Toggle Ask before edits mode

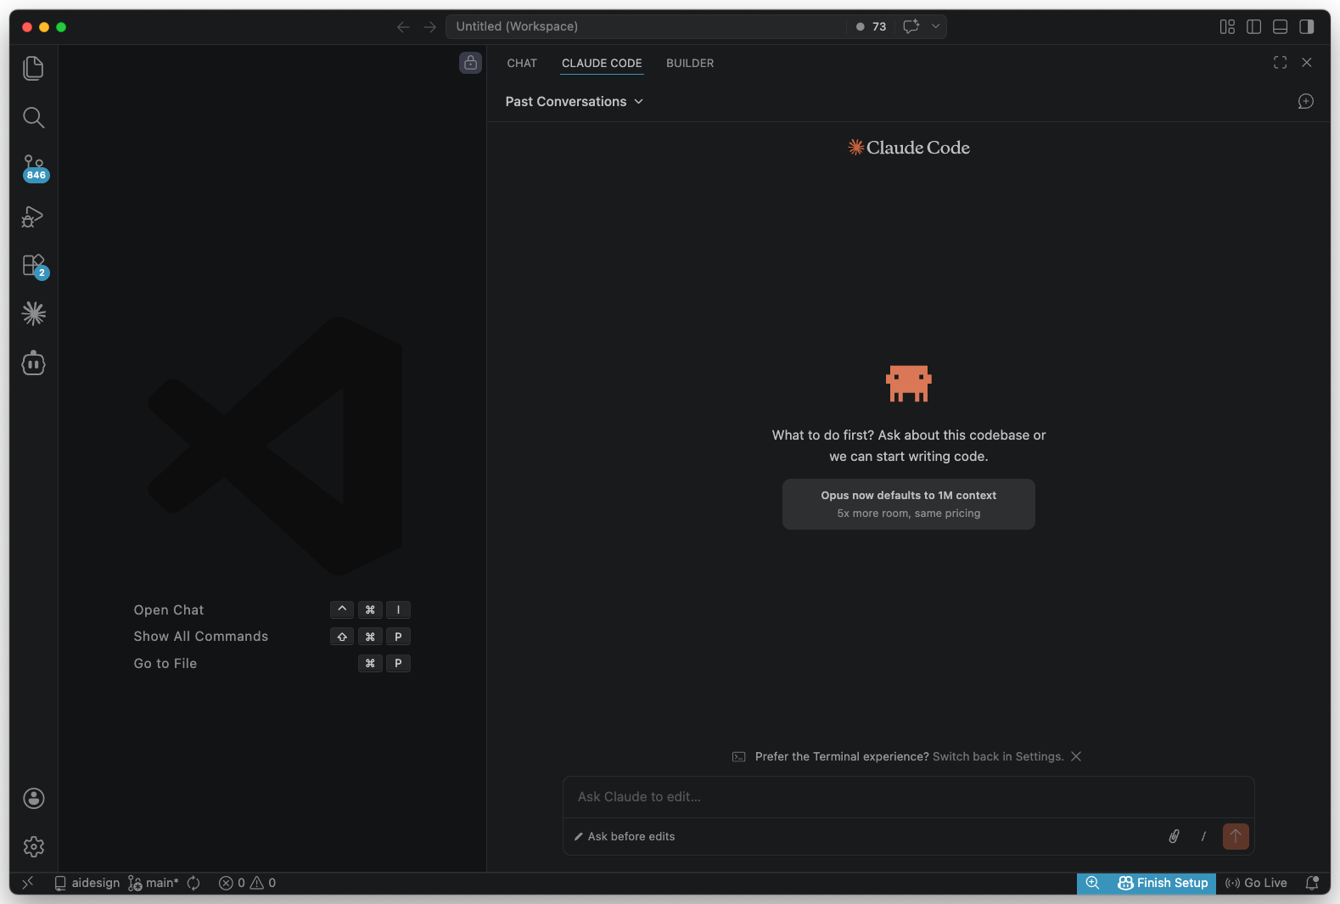[x=625, y=837]
